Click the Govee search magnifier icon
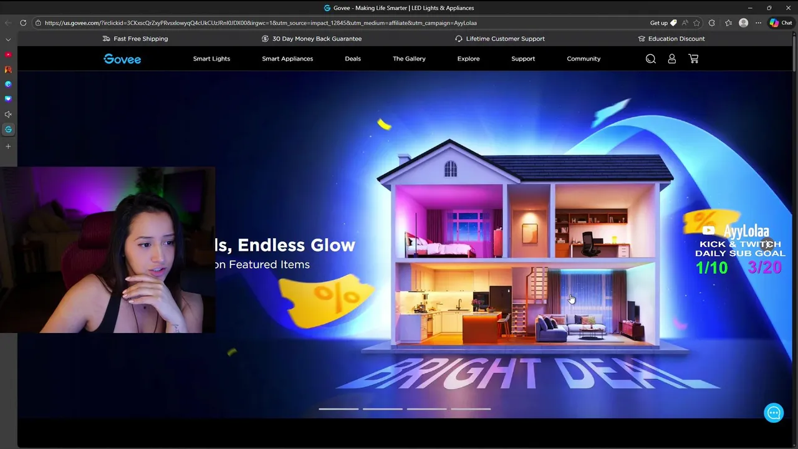 click(651, 59)
